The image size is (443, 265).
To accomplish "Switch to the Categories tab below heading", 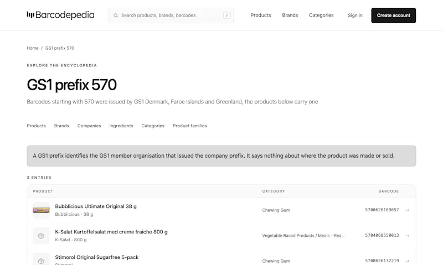I will tap(153, 126).
